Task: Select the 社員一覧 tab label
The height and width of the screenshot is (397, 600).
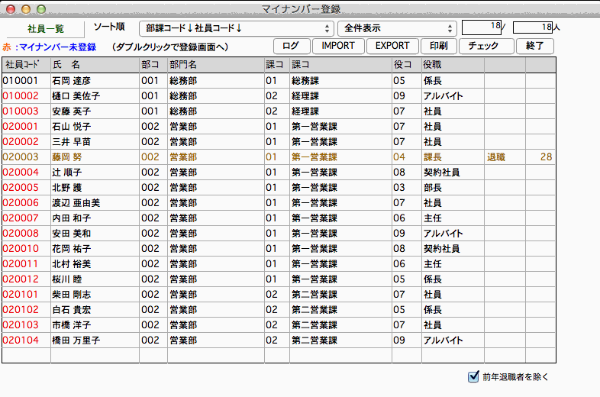Action: [45, 29]
